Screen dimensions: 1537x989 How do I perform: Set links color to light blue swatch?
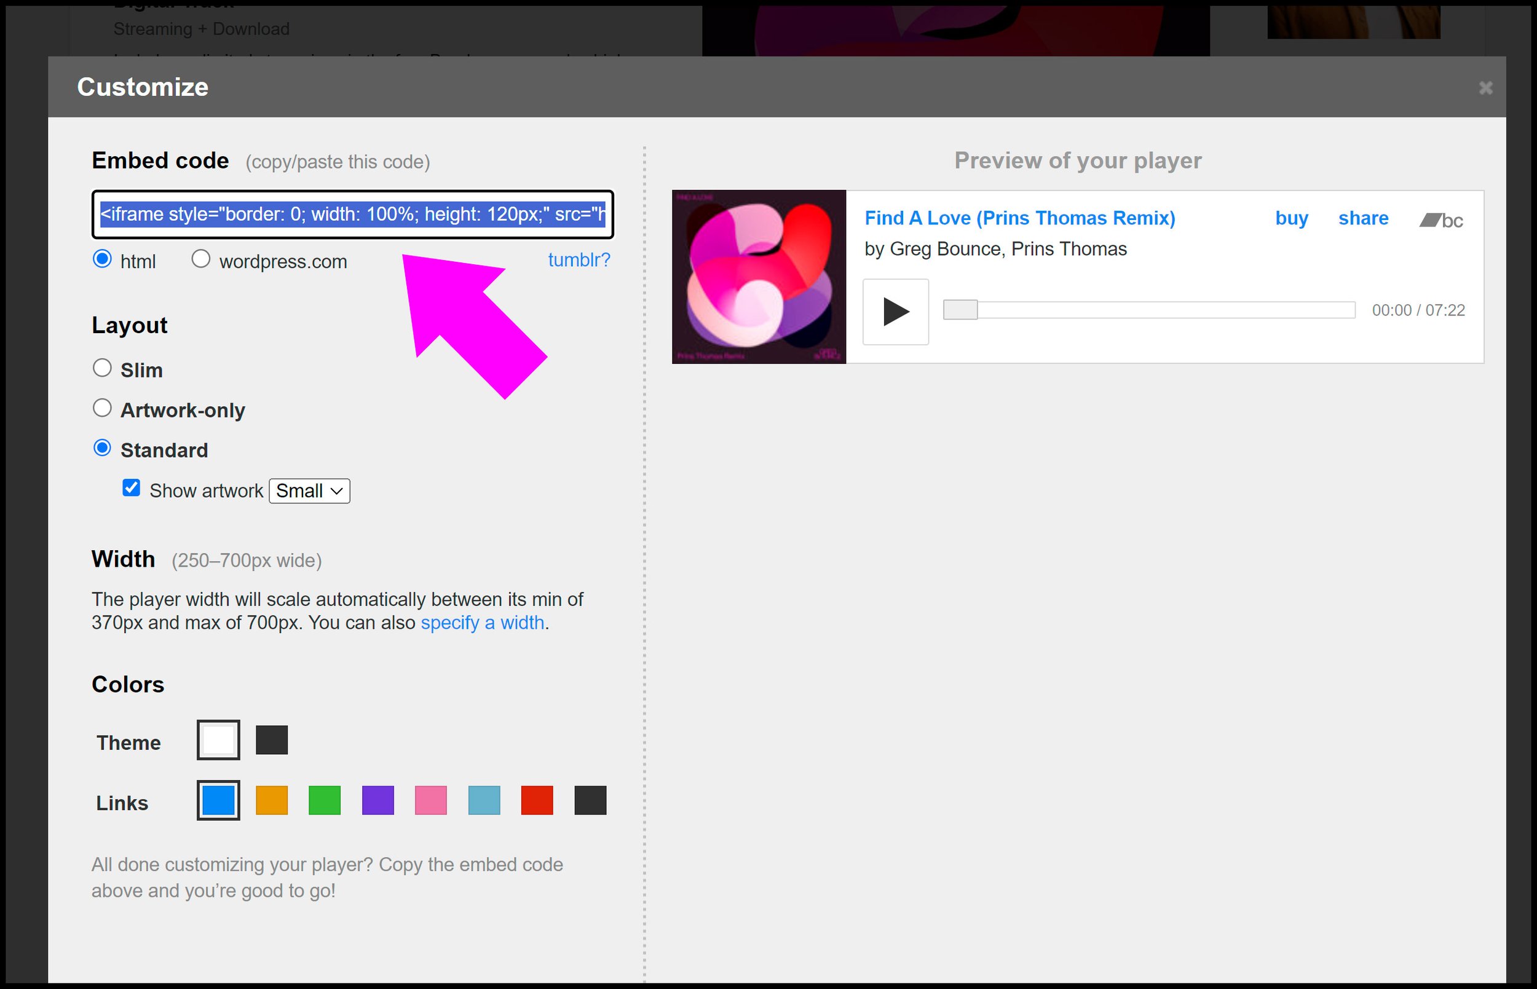click(x=484, y=800)
